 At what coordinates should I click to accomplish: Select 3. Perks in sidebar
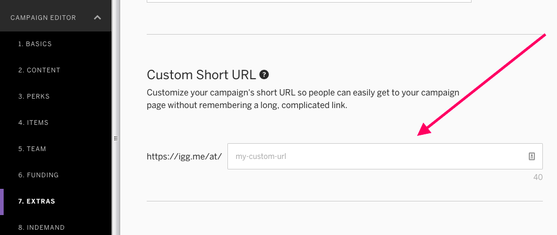pos(34,97)
